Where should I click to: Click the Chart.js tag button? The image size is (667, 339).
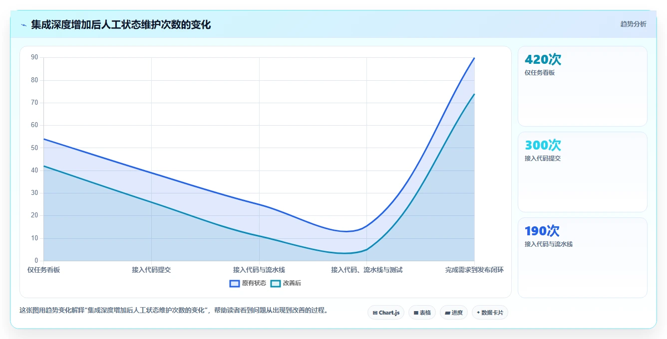click(386, 313)
